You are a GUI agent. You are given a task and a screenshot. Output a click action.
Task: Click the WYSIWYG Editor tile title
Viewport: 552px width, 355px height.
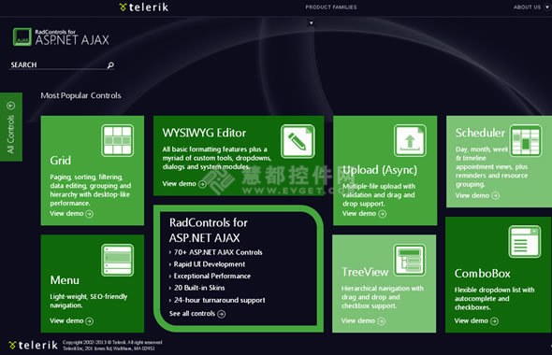click(204, 133)
